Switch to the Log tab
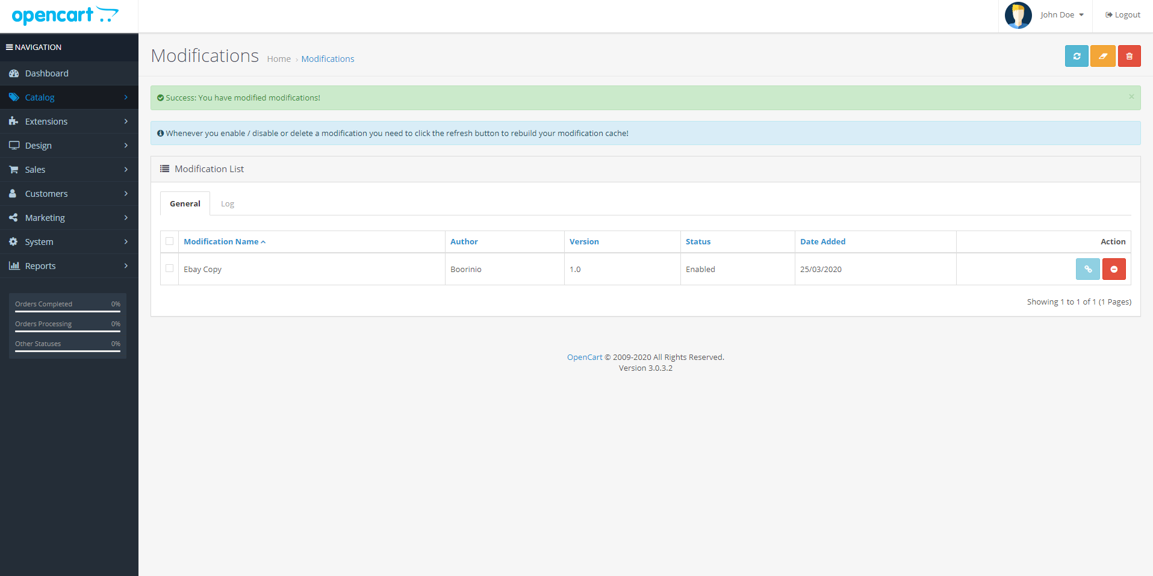1153x576 pixels. (227, 204)
